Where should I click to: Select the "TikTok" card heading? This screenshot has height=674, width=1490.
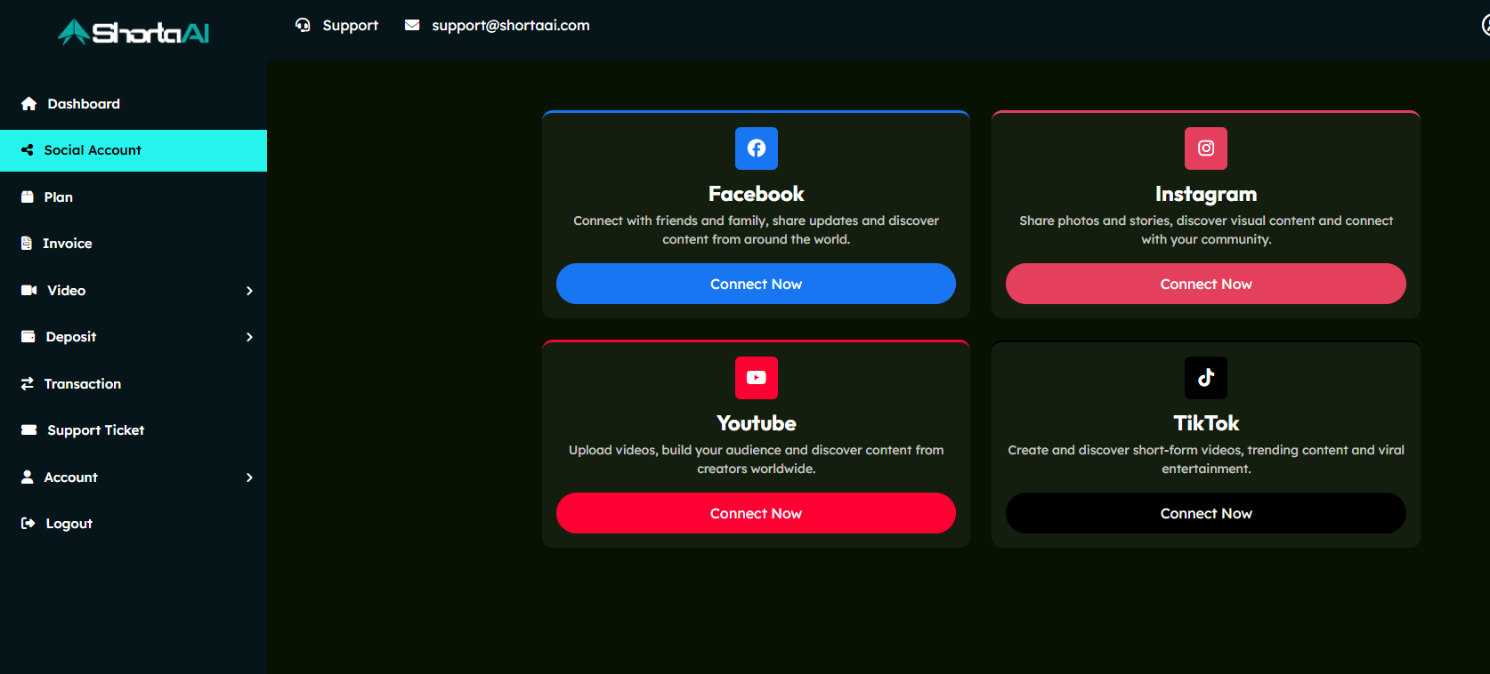coord(1206,423)
